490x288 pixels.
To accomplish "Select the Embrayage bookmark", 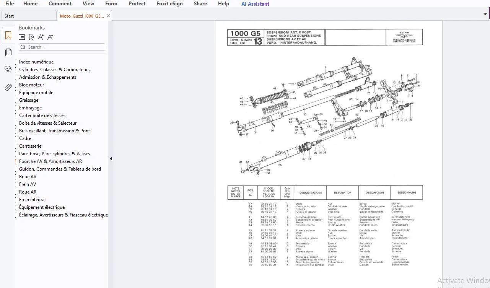I will pos(31,108).
